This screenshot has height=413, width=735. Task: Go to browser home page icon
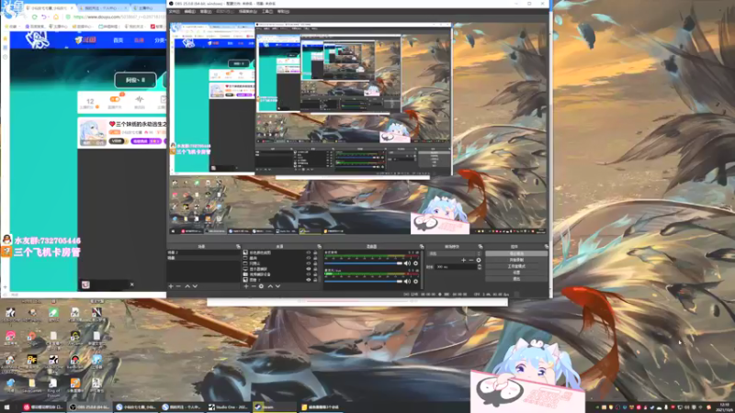[x=56, y=17]
